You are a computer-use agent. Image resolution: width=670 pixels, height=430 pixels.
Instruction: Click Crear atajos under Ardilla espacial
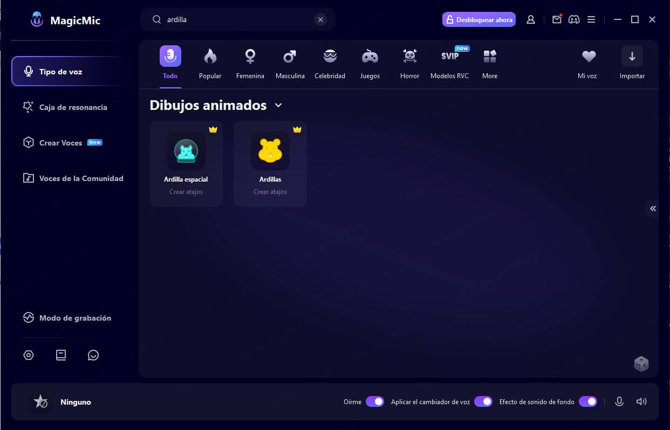pos(186,191)
